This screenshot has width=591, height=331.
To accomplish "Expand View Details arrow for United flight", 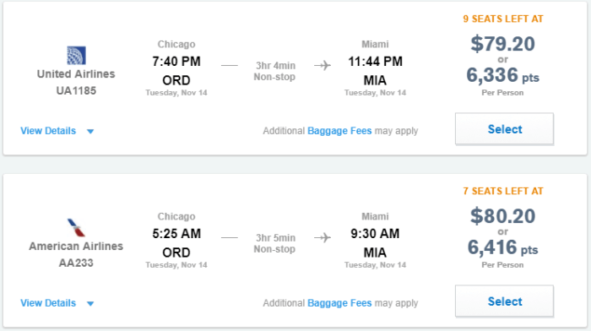I will 90,131.
